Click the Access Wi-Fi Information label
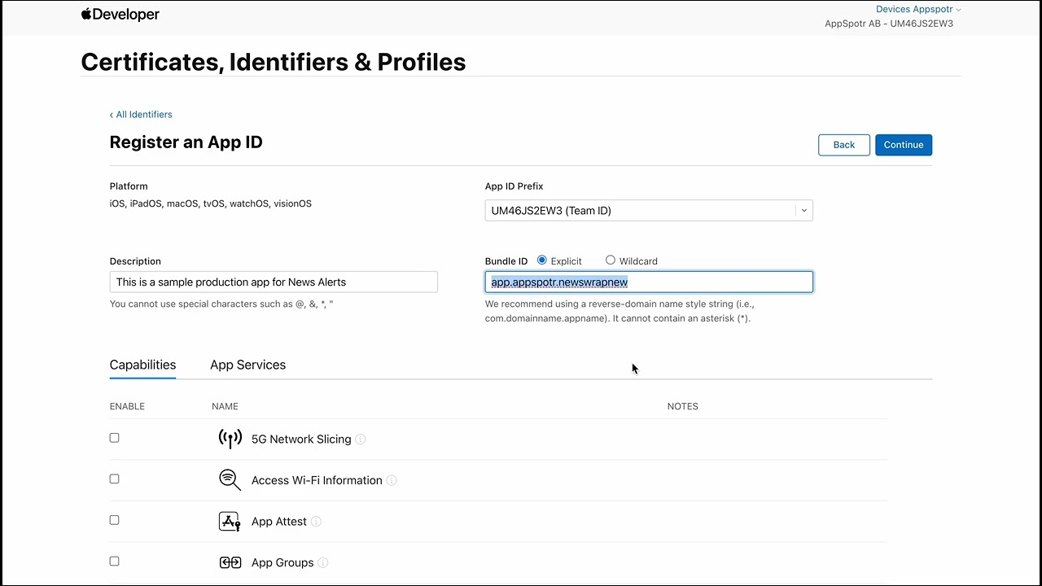 [317, 480]
